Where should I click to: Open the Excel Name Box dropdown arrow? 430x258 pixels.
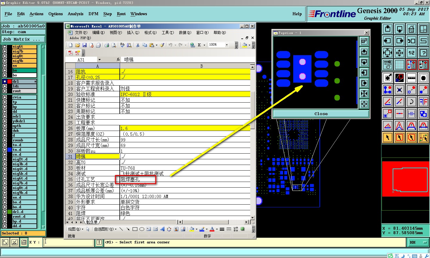click(x=99, y=60)
